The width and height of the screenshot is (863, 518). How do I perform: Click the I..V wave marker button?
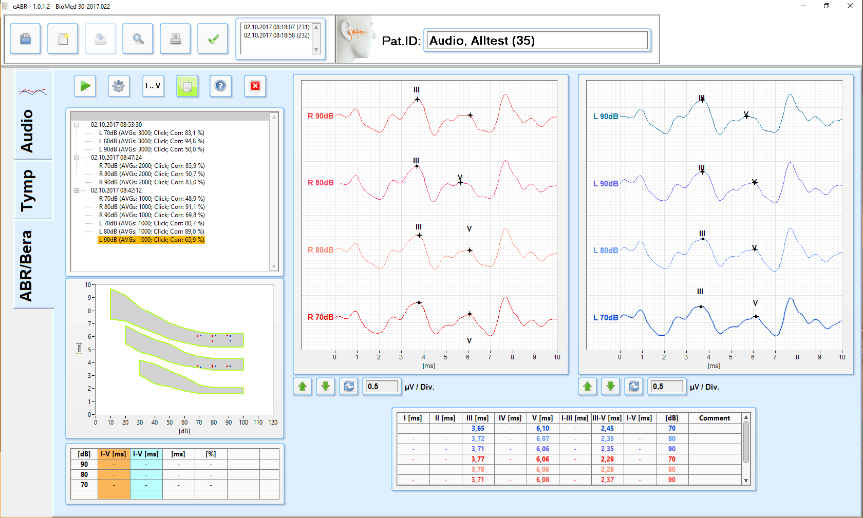(x=153, y=86)
